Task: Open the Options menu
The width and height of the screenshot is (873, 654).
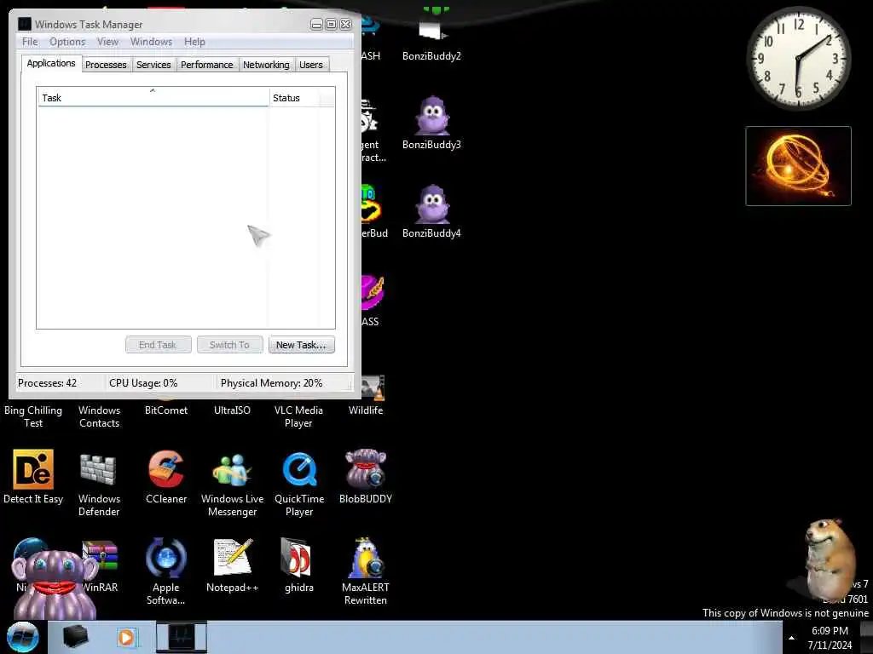Action: click(67, 42)
